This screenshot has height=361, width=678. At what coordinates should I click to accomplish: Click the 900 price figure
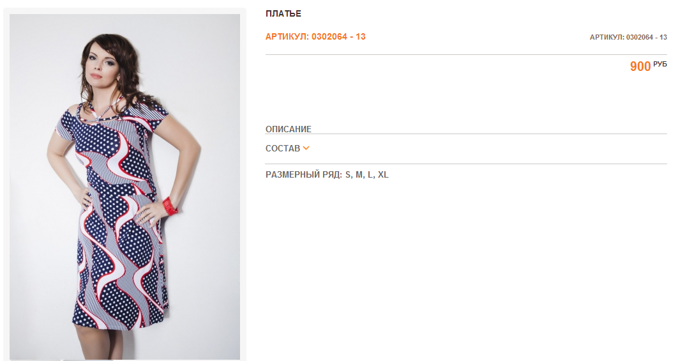point(640,66)
